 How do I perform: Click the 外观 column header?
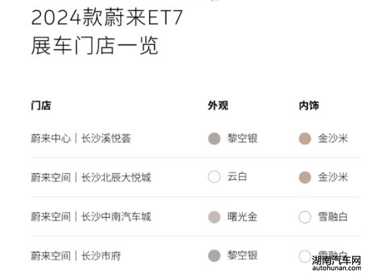click(218, 105)
